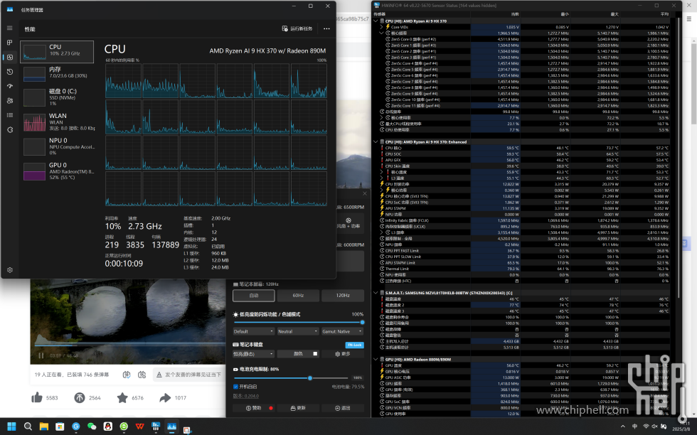Toggle danmaku display on video
The image size is (697, 435).
127,375
